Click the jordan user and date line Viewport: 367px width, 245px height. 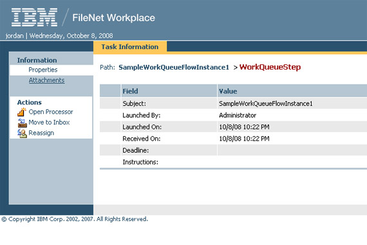point(59,35)
